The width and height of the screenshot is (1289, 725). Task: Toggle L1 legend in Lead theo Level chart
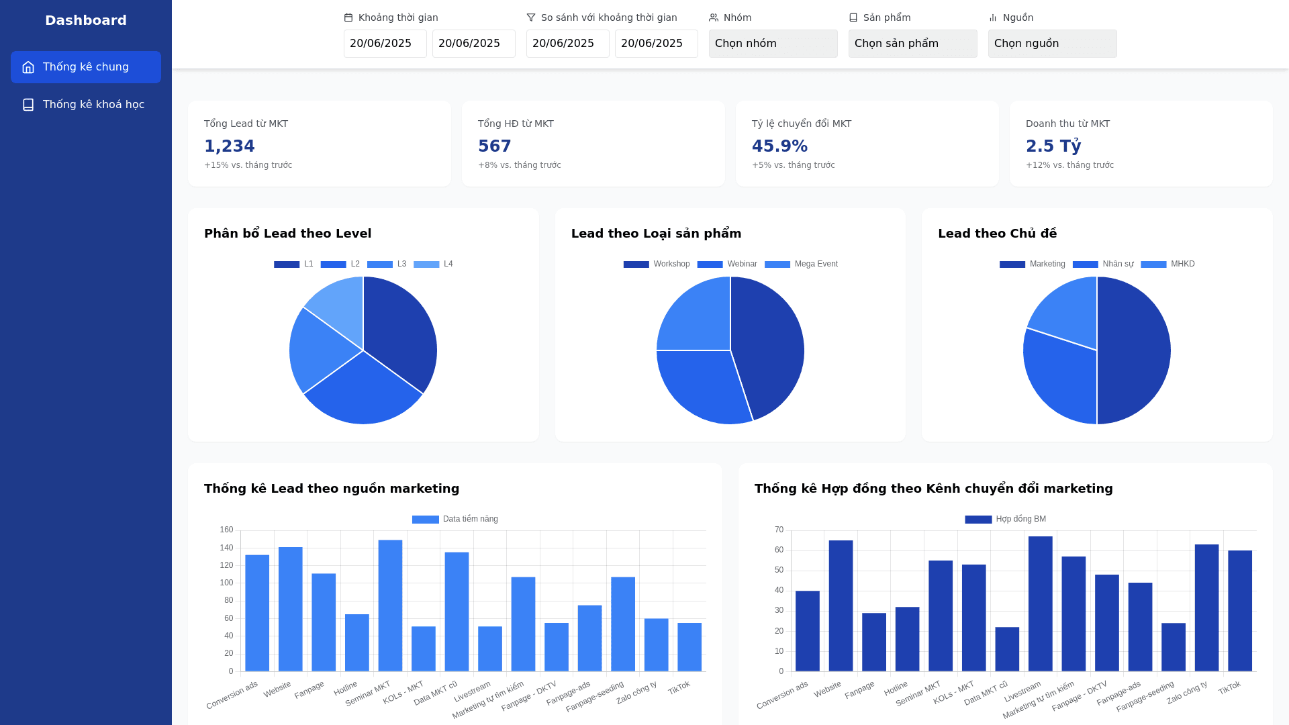coord(293,264)
